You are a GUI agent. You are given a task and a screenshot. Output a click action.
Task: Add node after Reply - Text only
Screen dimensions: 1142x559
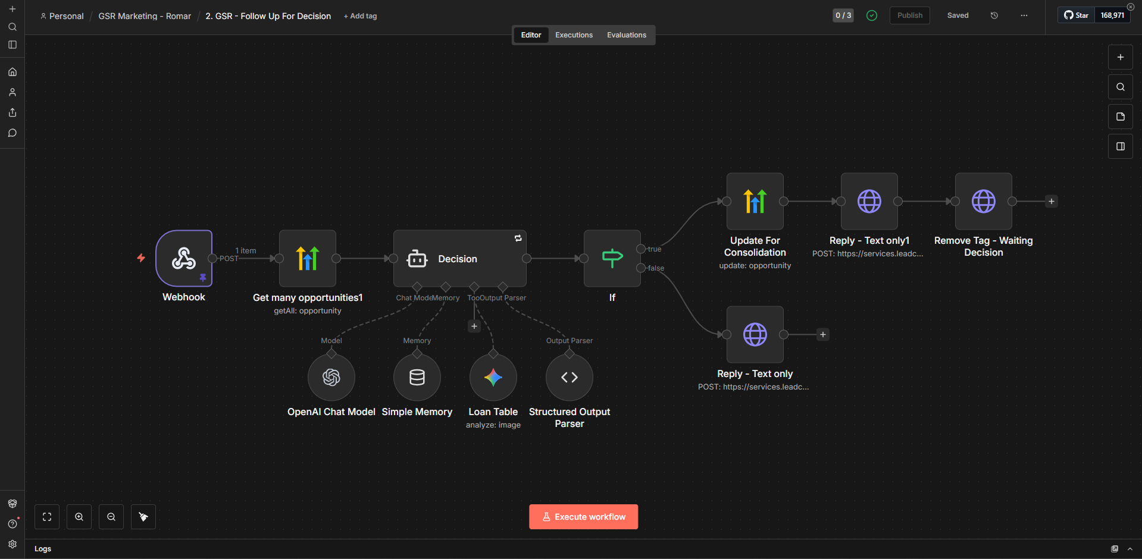[x=823, y=334]
